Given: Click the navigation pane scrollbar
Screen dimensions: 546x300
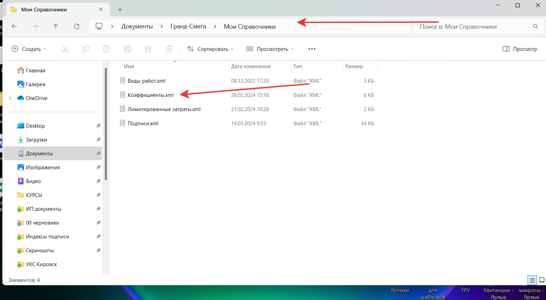Looking at the screenshot, I should pyautogui.click(x=106, y=124).
